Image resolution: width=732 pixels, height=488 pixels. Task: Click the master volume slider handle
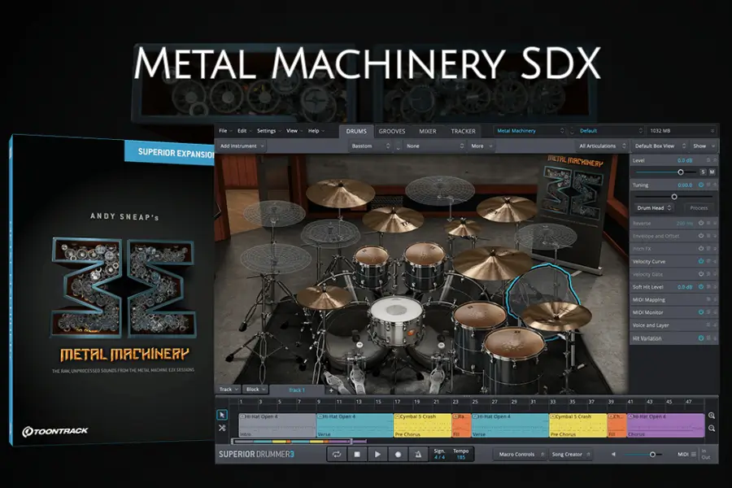(652, 455)
